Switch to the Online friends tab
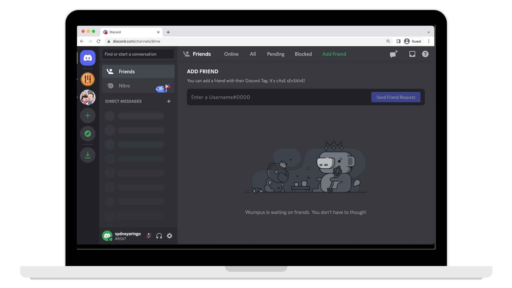The width and height of the screenshot is (512, 288). (231, 54)
